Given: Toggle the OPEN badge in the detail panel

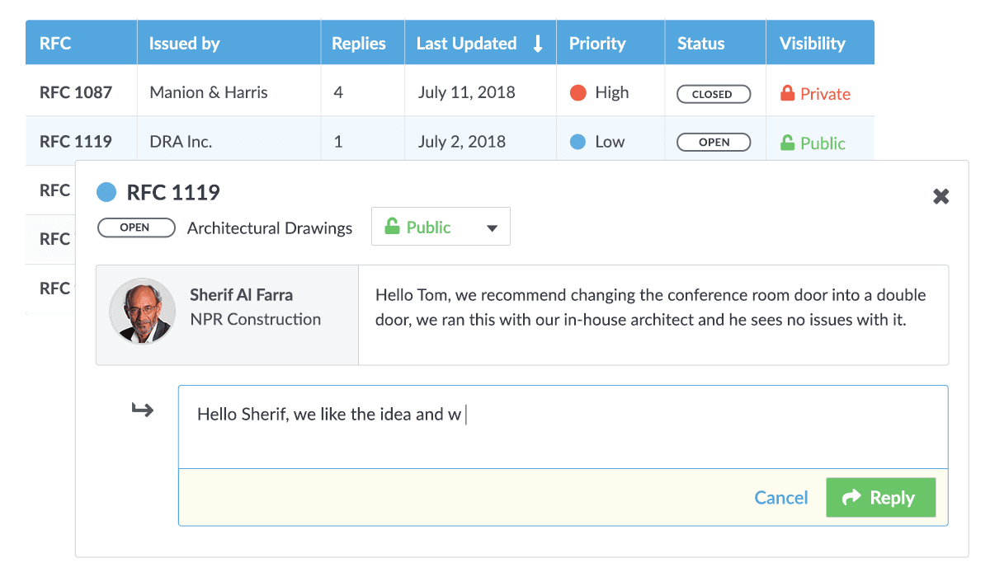Looking at the screenshot, I should [136, 228].
